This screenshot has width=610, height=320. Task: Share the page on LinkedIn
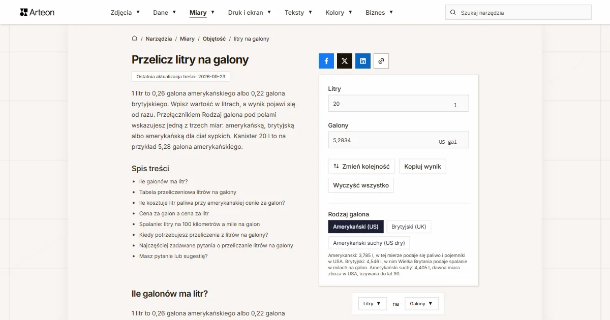(363, 61)
